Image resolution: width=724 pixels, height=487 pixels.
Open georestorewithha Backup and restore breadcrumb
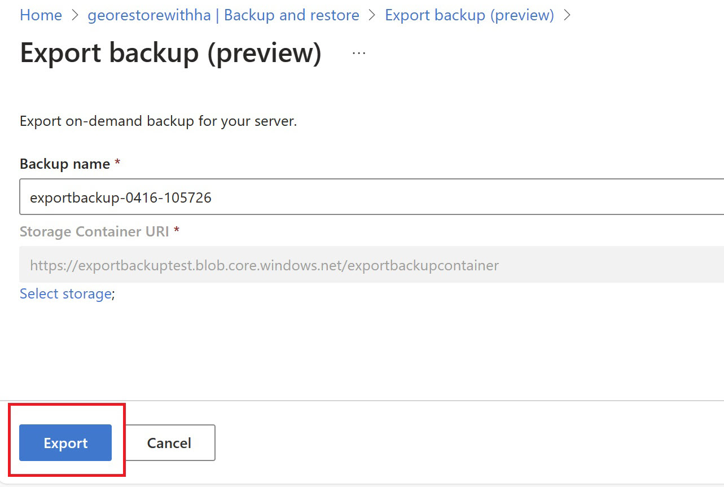coord(223,15)
